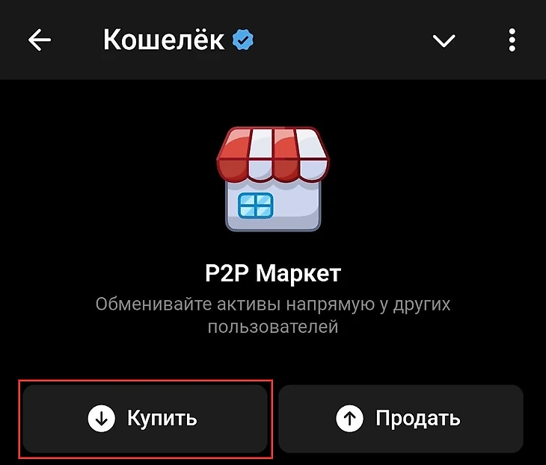Collapse the mini app with chevron down

(444, 40)
